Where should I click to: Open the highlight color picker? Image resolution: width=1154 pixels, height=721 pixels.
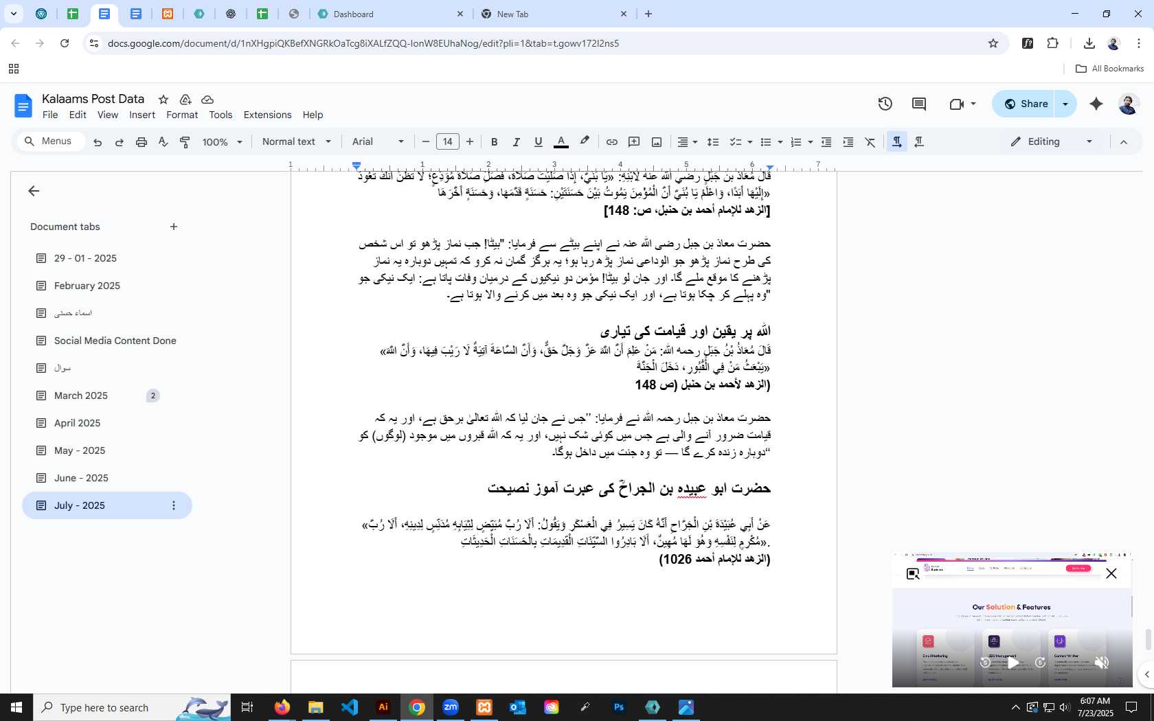585,141
